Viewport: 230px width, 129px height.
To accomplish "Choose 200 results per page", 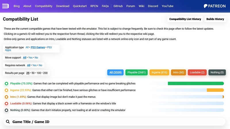I will point(45,73).
